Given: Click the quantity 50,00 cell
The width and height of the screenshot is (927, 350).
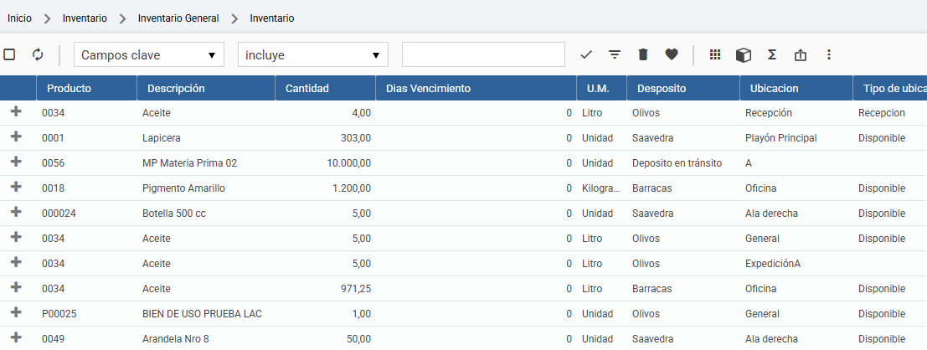Looking at the screenshot, I should pos(326,339).
